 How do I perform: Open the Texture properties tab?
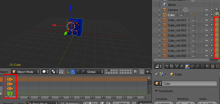tap(212, 66)
